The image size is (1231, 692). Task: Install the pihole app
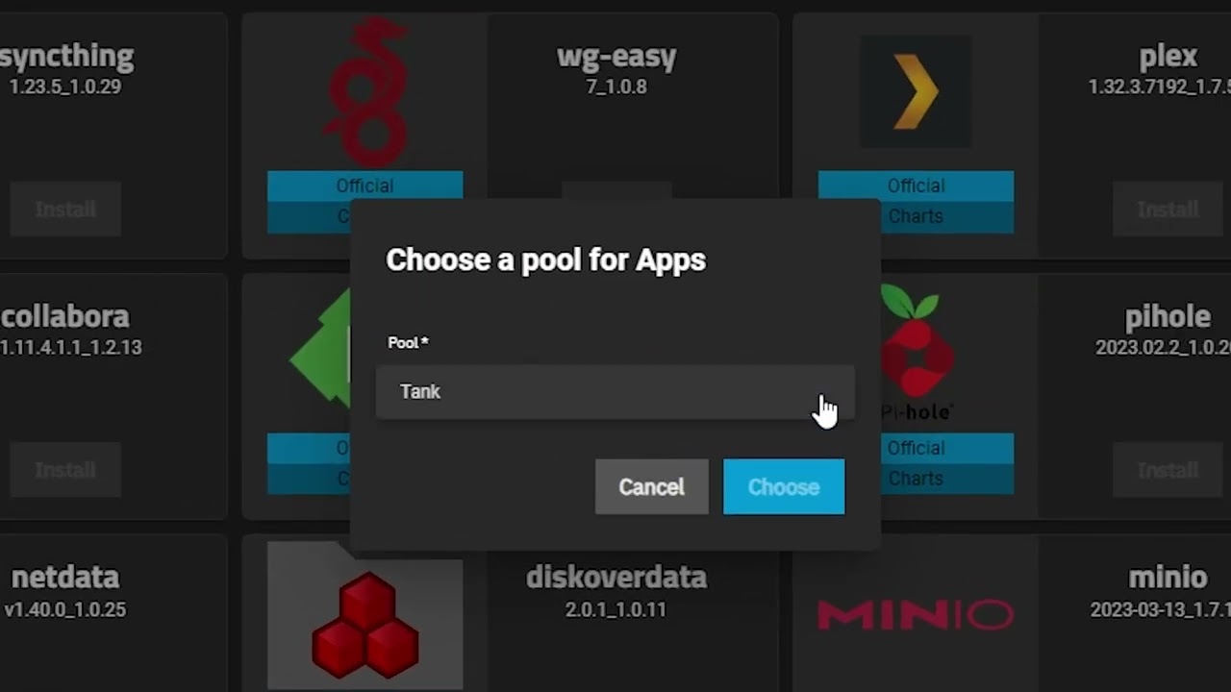1168,470
